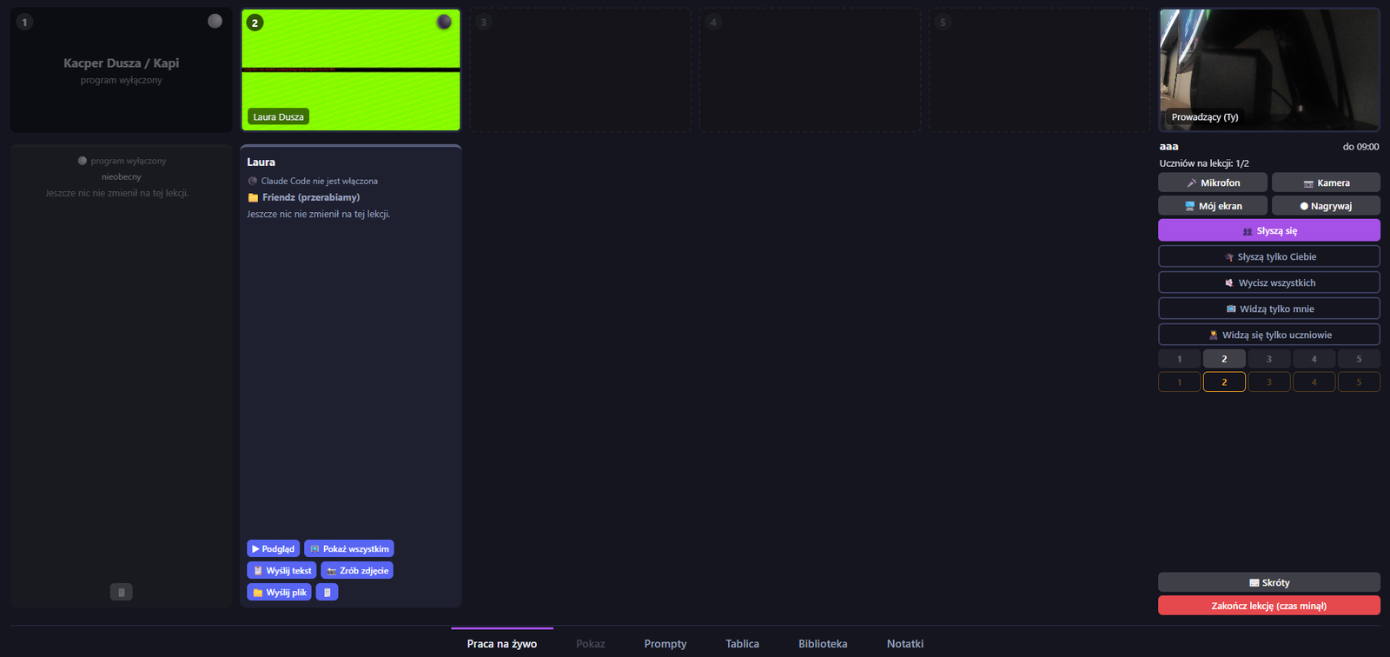Click Pokaż wszystkim button
1390x657 pixels.
349,548
